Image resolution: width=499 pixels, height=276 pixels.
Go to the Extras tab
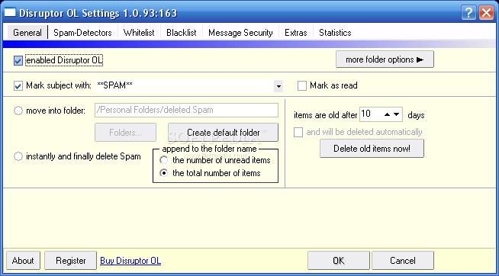coord(295,33)
